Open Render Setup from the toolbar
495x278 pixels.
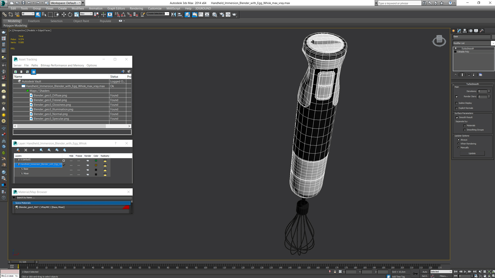click(x=222, y=14)
